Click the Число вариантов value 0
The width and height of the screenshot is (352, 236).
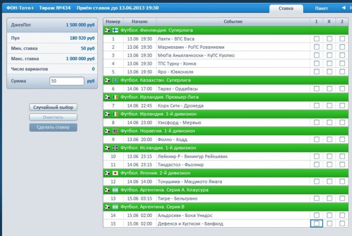(93, 69)
